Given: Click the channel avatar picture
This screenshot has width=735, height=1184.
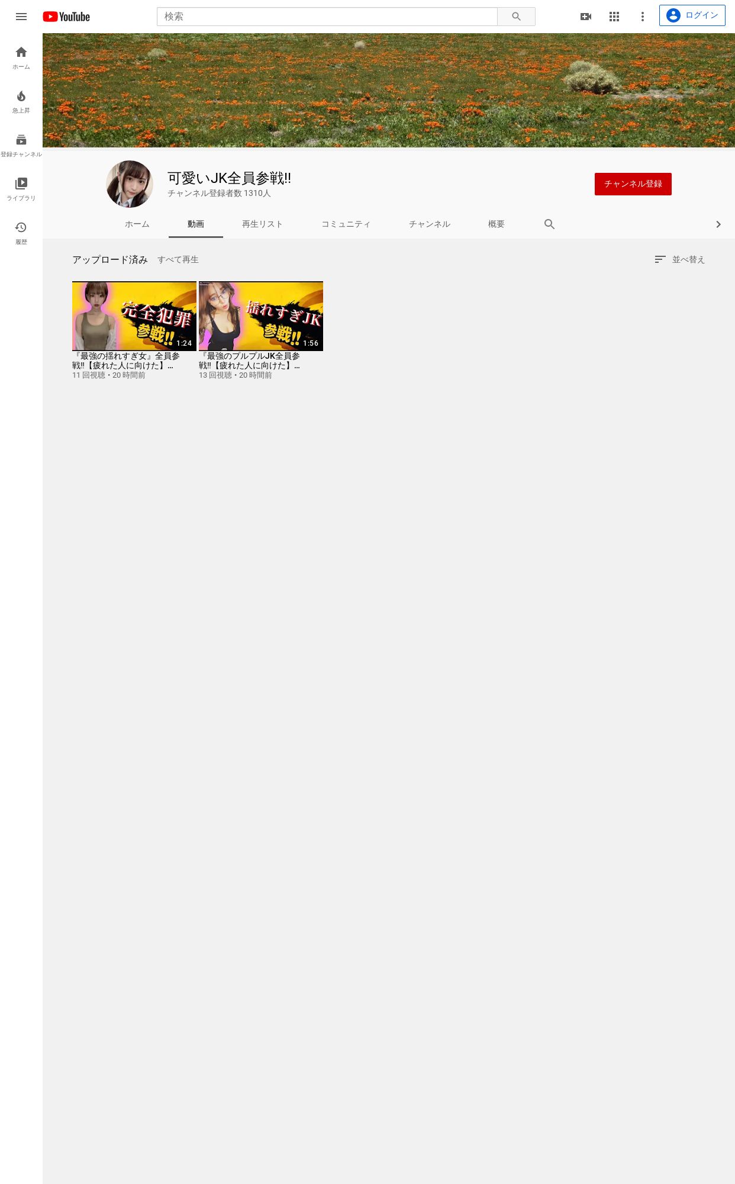Looking at the screenshot, I should [130, 184].
